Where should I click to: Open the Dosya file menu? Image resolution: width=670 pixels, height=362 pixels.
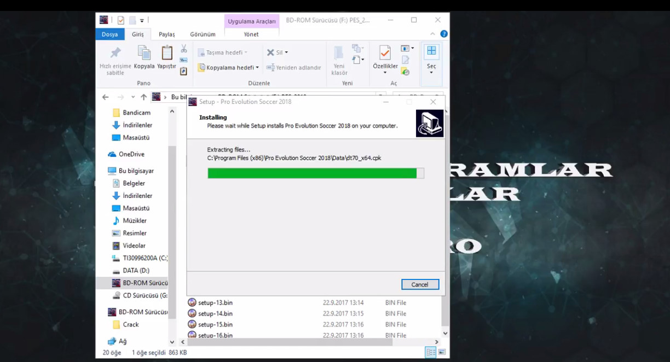109,34
